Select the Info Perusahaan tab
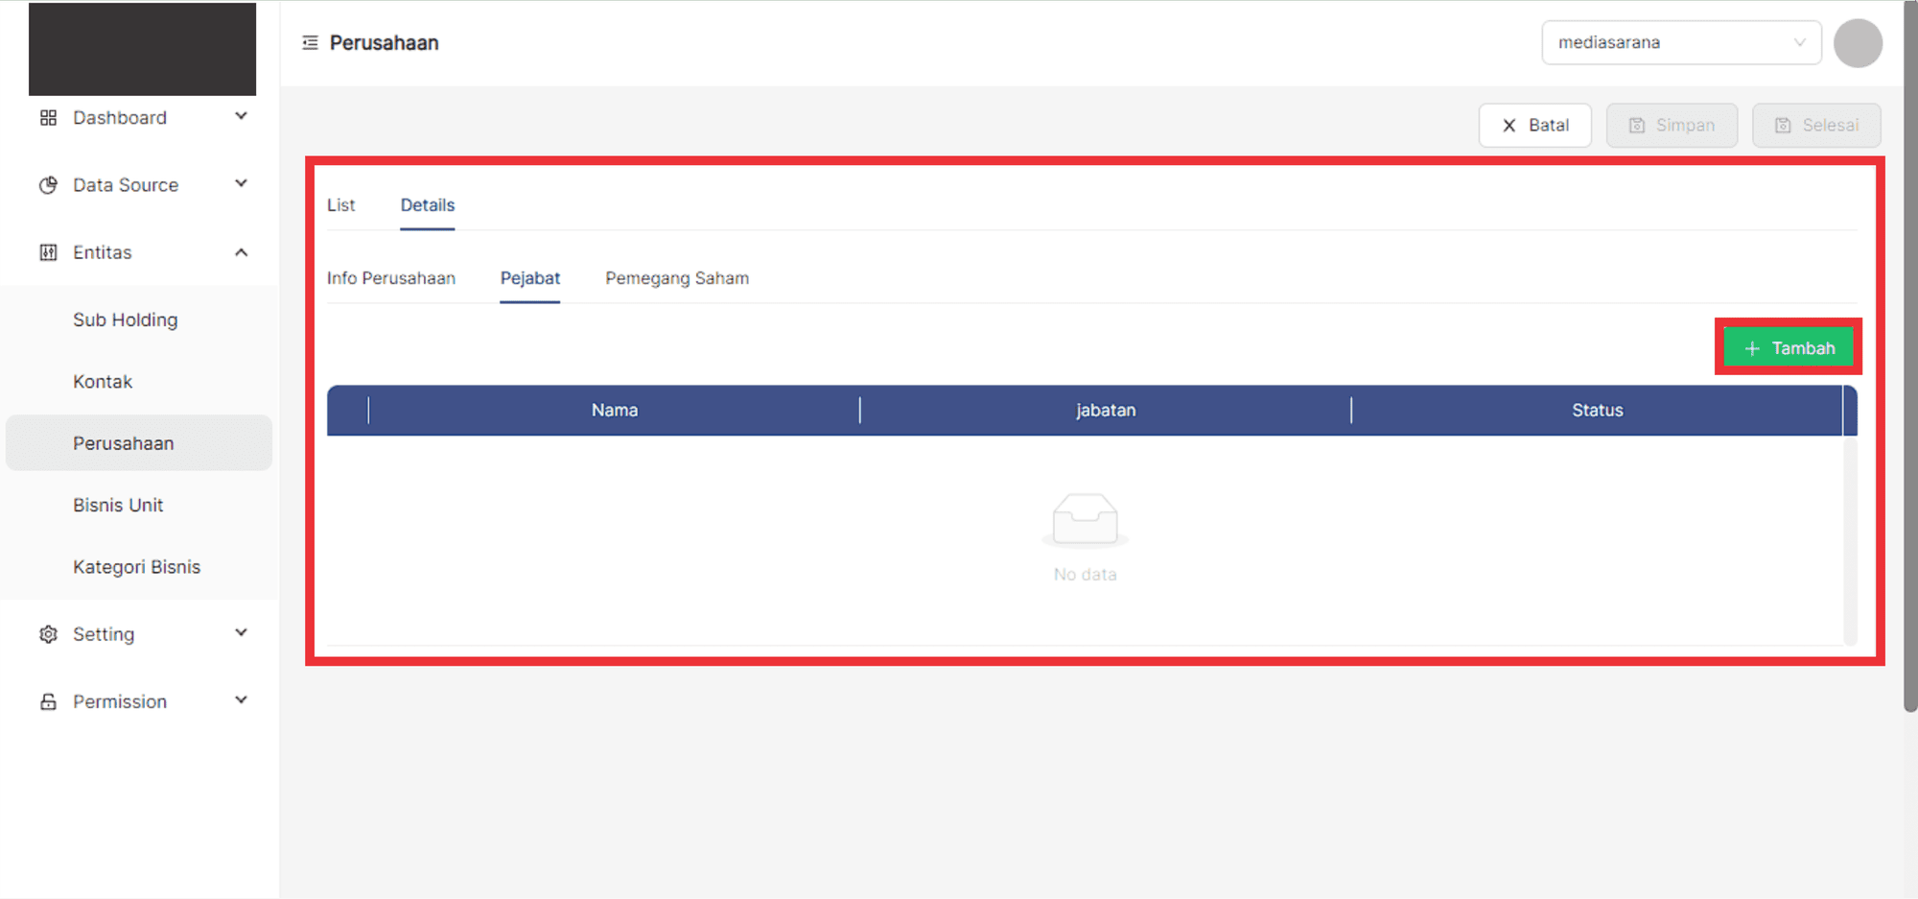The image size is (1918, 899). pos(390,278)
